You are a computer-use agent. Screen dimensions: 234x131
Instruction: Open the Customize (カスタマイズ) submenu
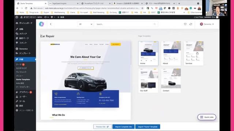[x=21, y=68]
